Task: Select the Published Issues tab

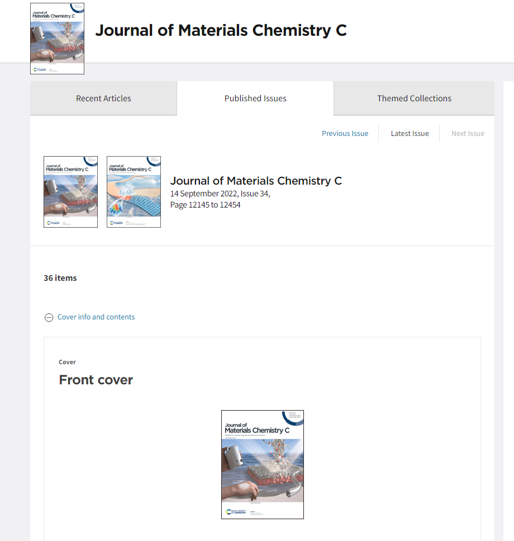Action: (255, 98)
